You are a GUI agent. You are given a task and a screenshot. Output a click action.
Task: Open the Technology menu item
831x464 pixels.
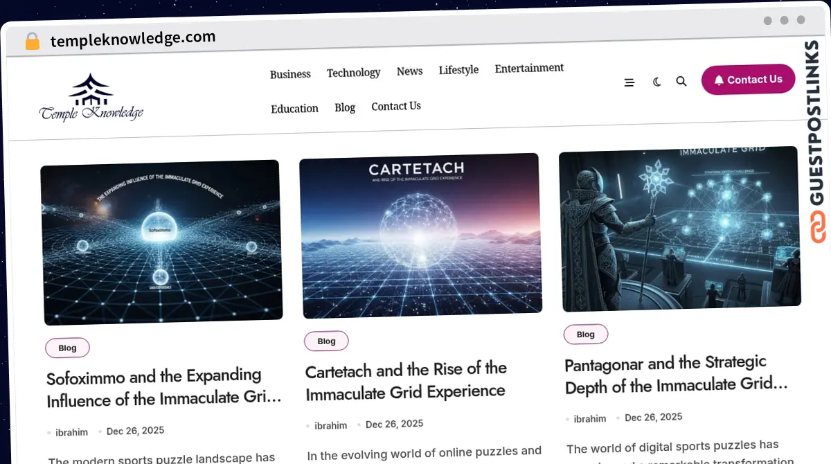(353, 73)
